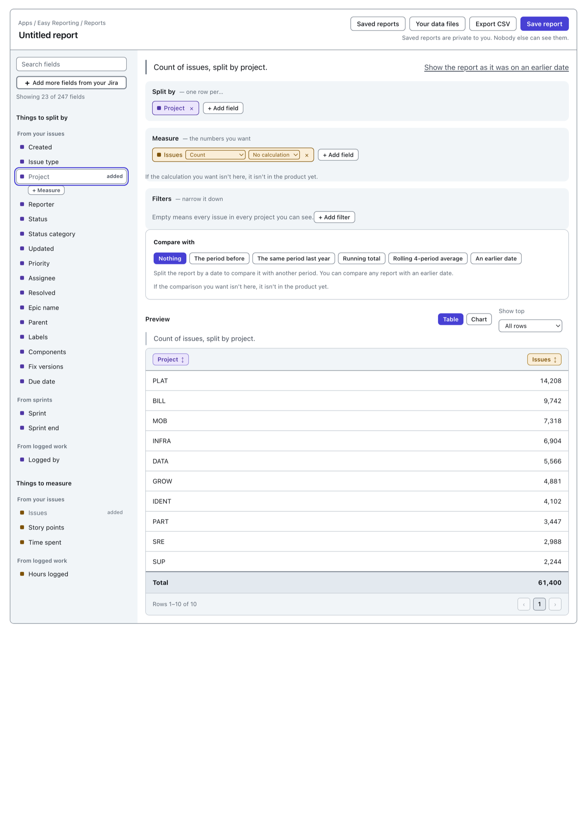
Task: Choose Rolling 4-period average comparison
Action: [x=428, y=259]
